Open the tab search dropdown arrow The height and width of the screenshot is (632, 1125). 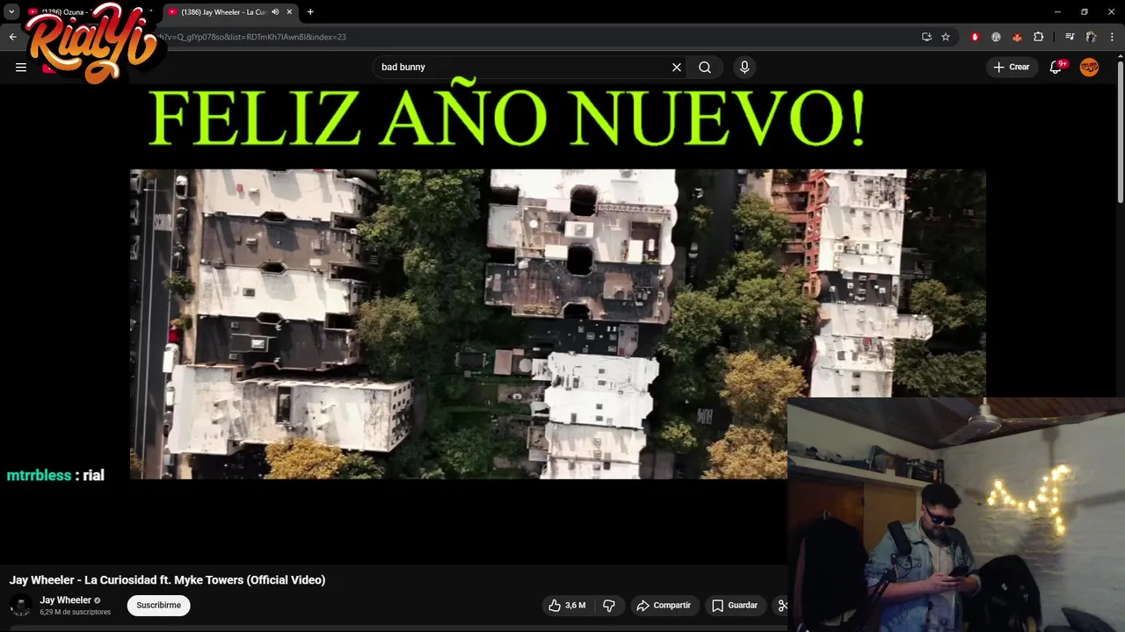(11, 12)
